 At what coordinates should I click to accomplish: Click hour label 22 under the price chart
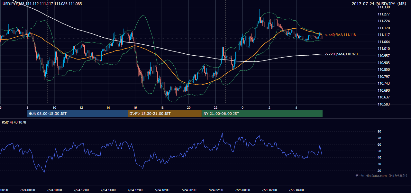point(215,107)
